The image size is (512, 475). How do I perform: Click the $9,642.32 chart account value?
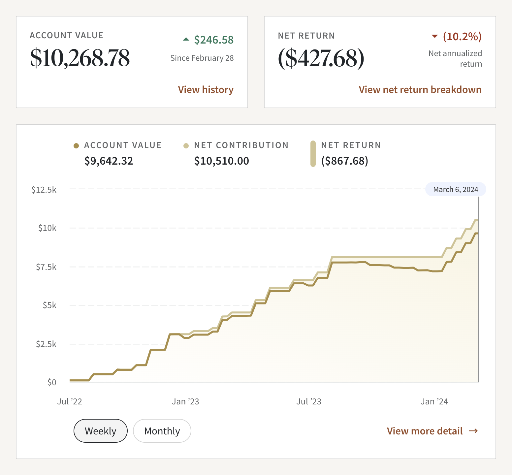[109, 161]
